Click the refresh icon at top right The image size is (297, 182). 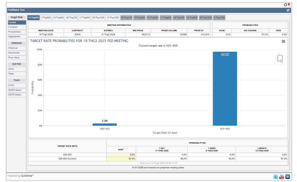(x=285, y=5)
